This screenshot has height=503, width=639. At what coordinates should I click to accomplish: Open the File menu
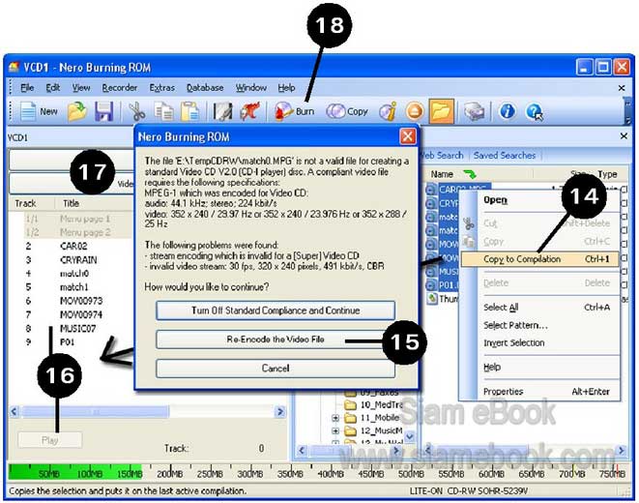coord(27,88)
